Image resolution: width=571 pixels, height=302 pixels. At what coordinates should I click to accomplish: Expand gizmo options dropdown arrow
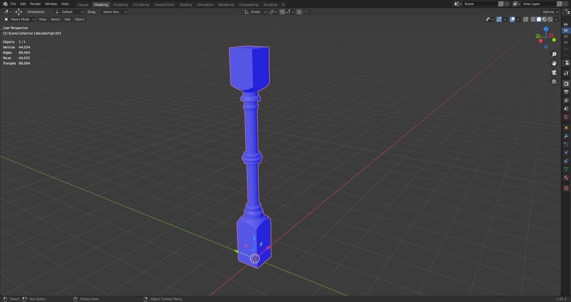(505, 19)
